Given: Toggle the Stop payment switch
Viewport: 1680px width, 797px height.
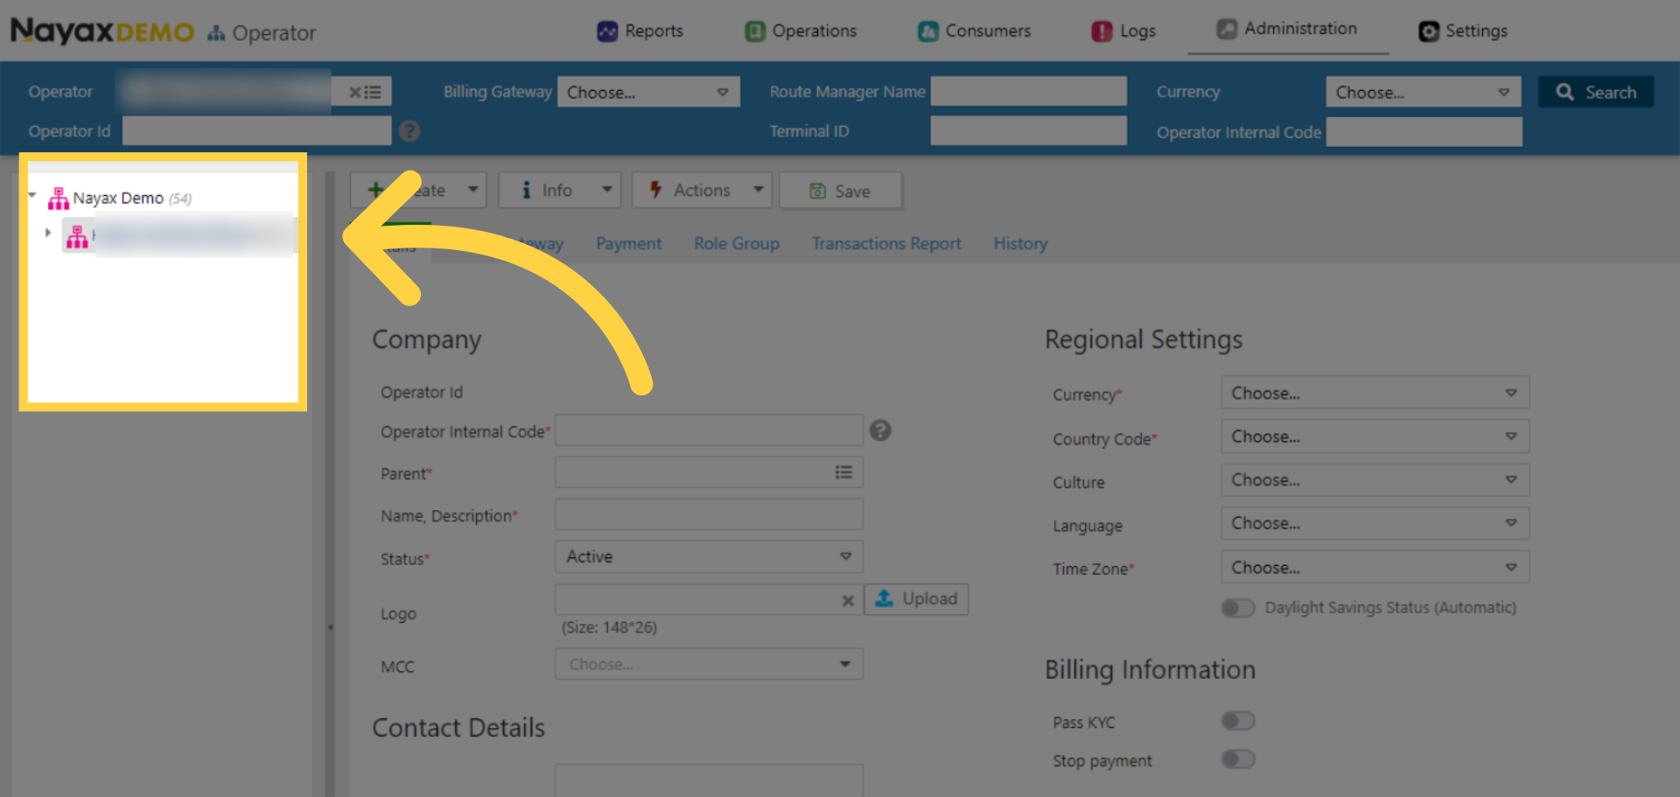Looking at the screenshot, I should [x=1238, y=759].
